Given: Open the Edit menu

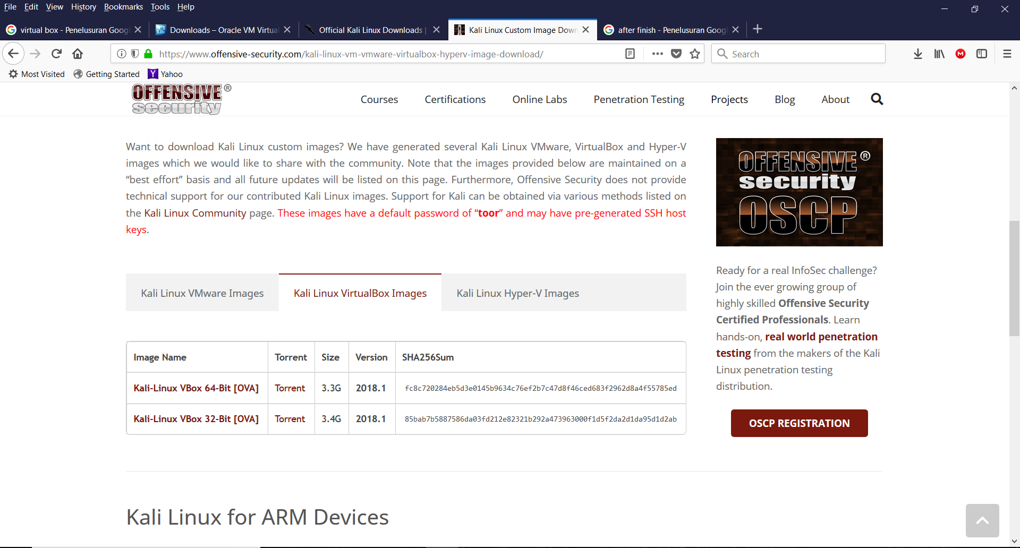Looking at the screenshot, I should 31,7.
